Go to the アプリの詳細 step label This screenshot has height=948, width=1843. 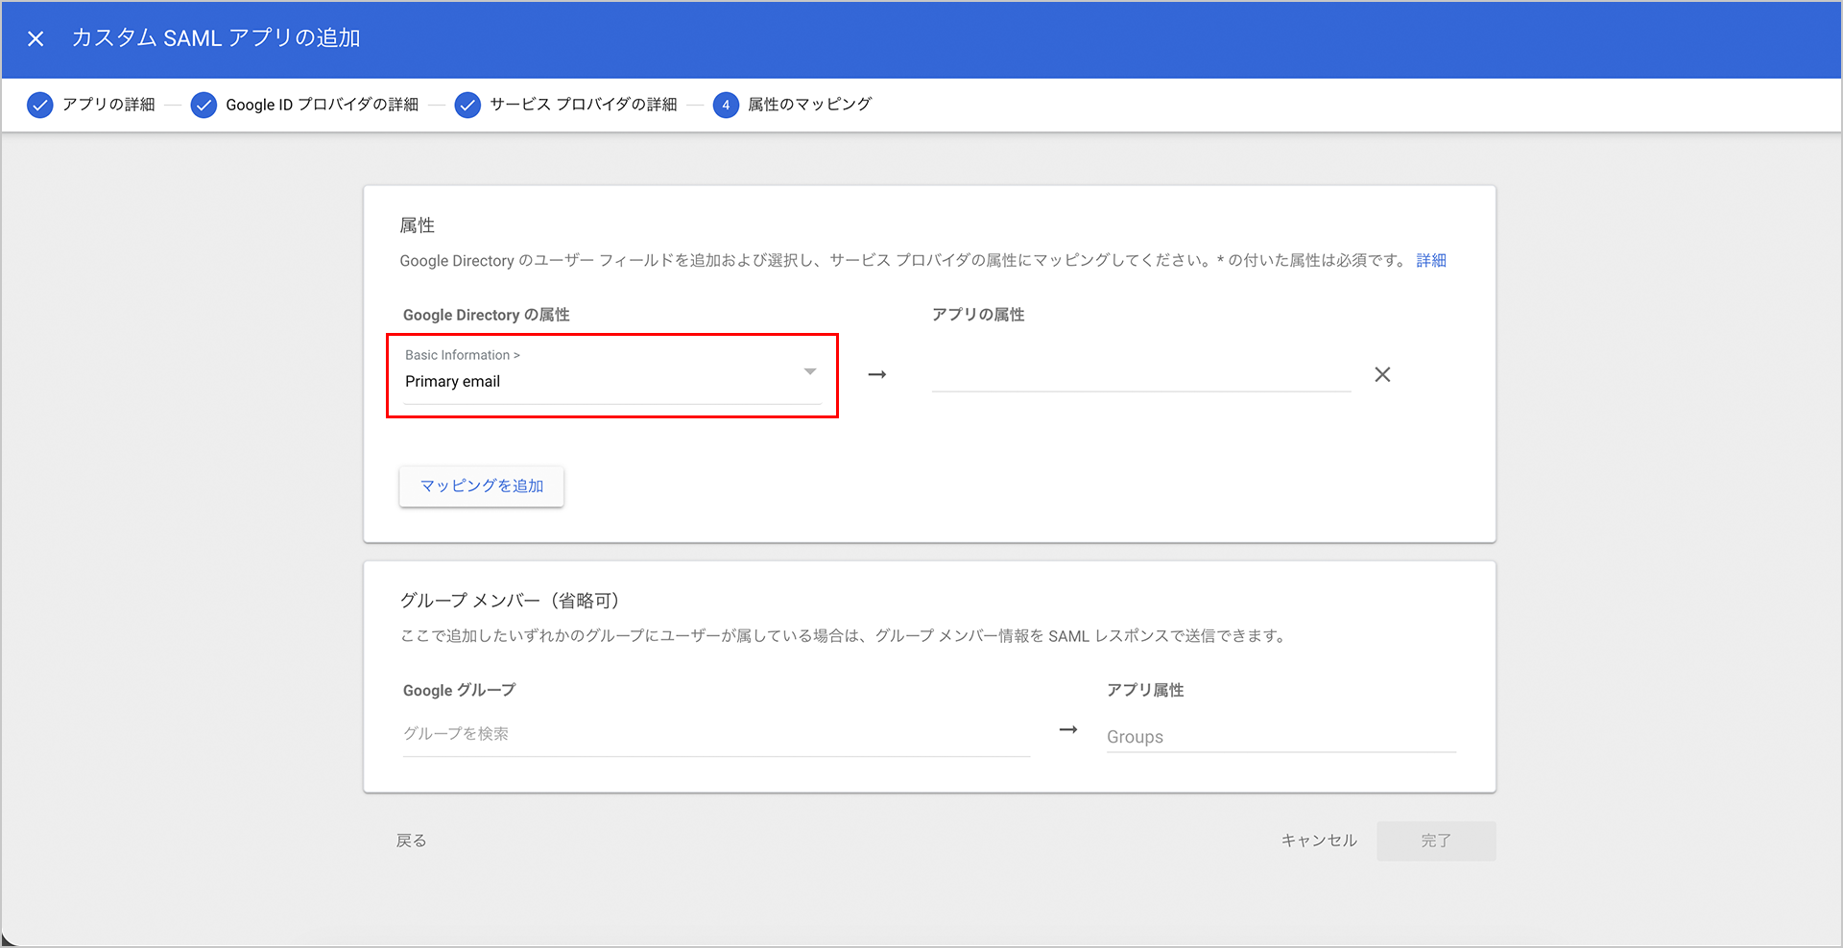(x=108, y=105)
